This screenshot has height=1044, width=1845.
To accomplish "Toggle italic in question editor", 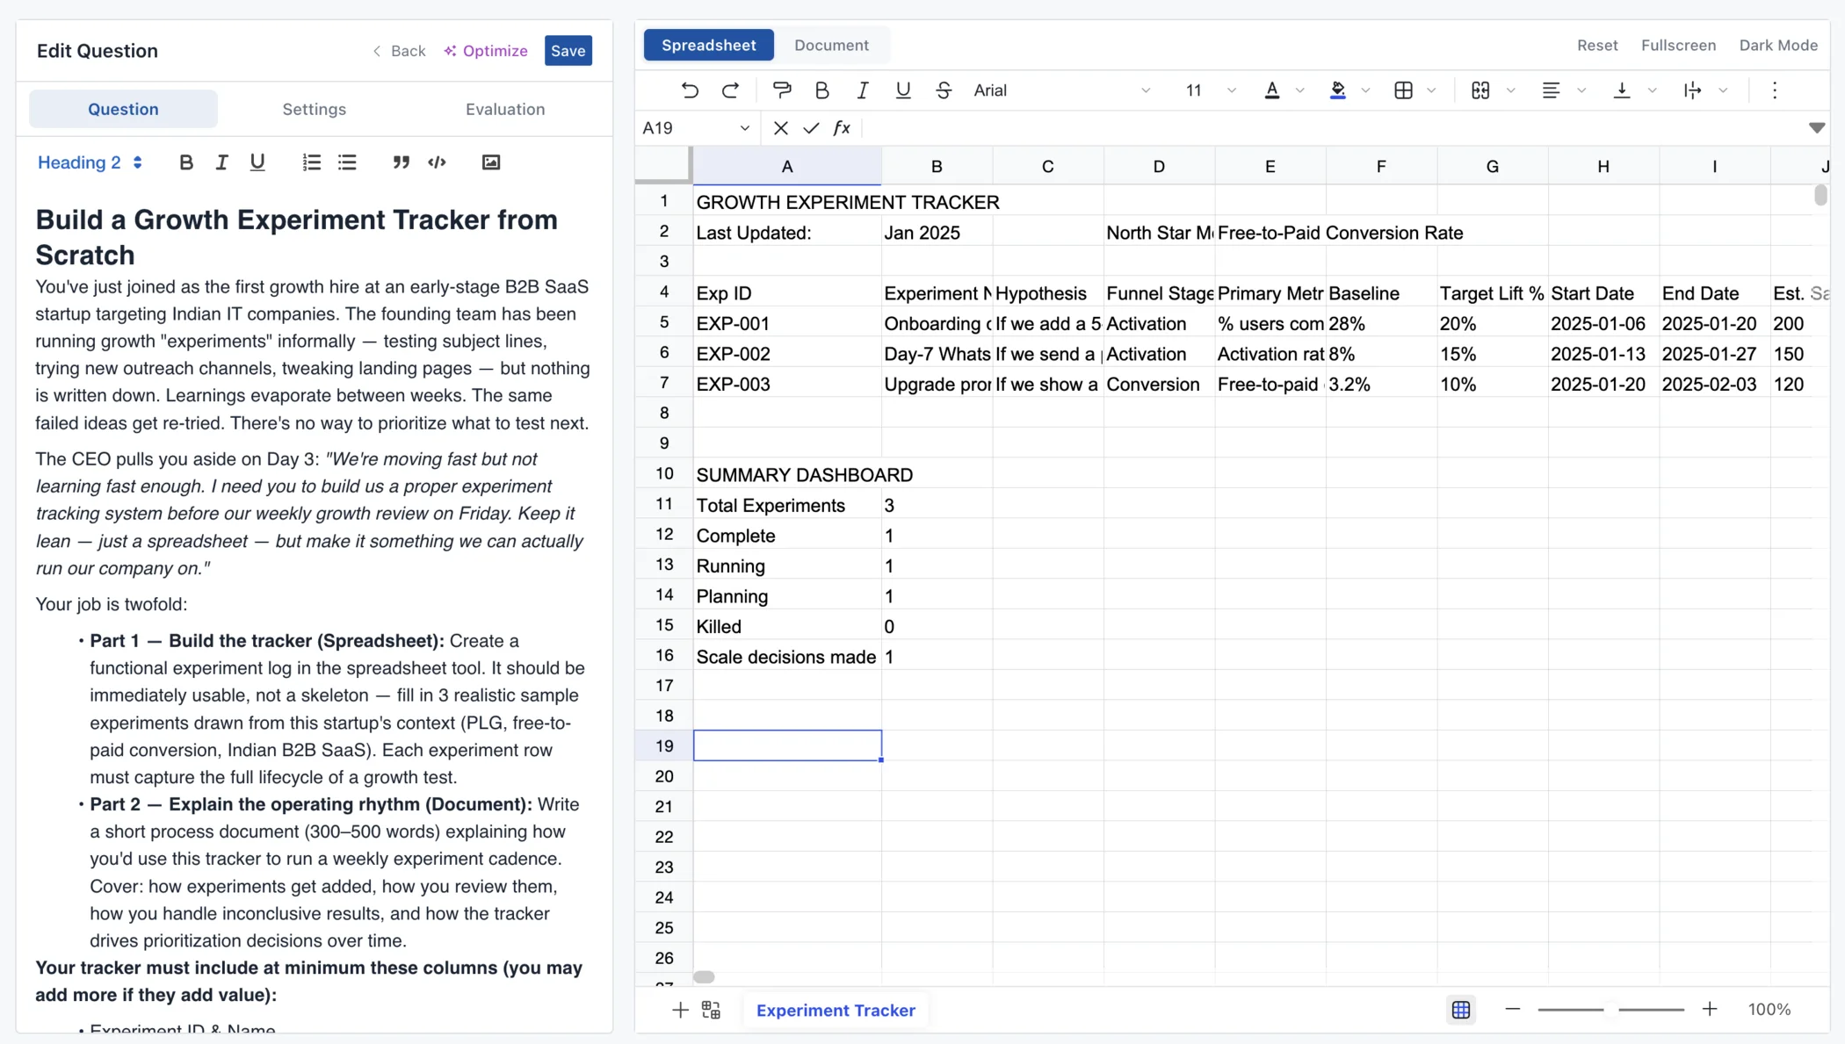I will pos(221,162).
